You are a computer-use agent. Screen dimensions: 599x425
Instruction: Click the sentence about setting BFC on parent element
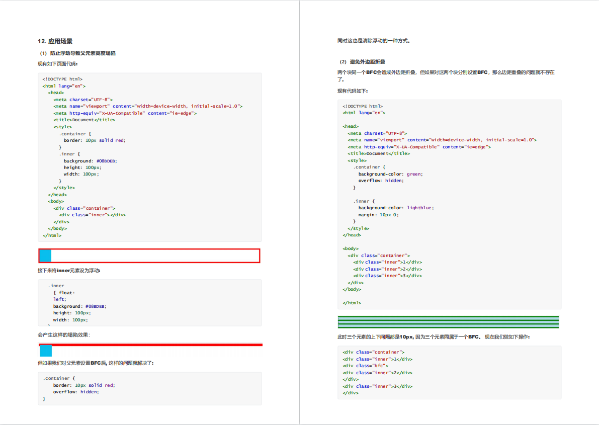(x=96, y=363)
